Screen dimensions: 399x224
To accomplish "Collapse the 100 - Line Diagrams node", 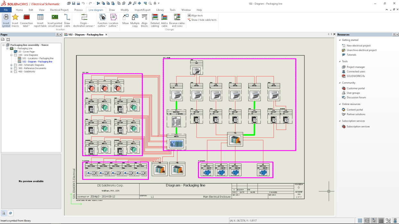I will click(x=12, y=55).
